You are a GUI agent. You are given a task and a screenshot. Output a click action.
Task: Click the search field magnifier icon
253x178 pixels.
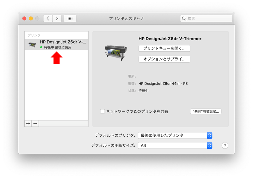[x=184, y=19]
